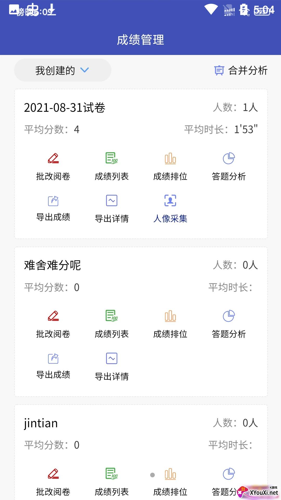
Task: Open 合并分析 merge analysis
Action: point(241,70)
